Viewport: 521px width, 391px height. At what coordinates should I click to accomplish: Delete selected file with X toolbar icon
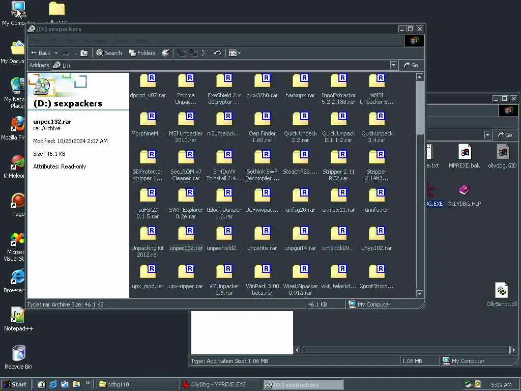[205, 53]
